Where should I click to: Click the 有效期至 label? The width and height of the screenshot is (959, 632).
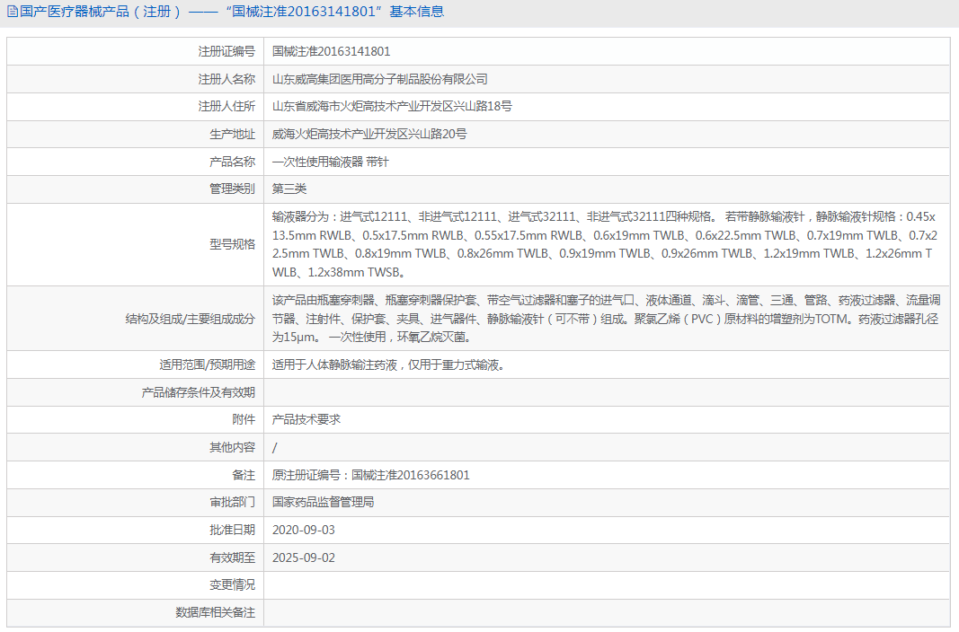click(233, 557)
